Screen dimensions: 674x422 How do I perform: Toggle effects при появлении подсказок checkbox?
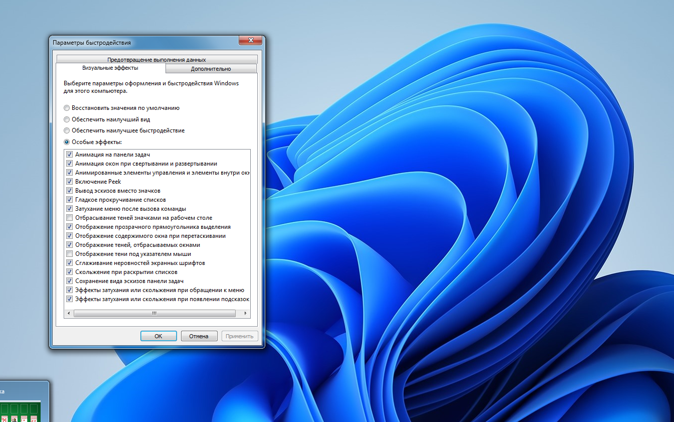coord(69,299)
